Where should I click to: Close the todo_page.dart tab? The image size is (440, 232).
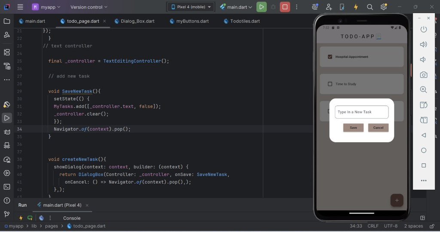[x=104, y=21]
